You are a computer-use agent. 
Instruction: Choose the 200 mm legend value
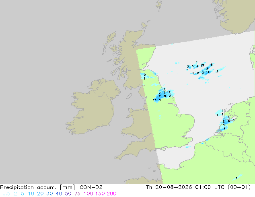coord(111,194)
